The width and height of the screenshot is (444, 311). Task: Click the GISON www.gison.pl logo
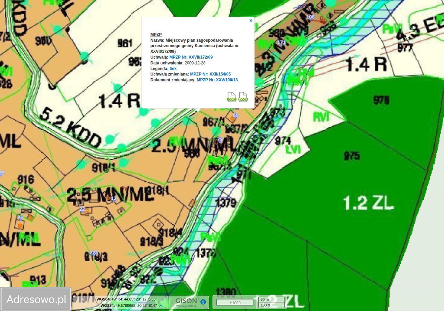pos(186,302)
